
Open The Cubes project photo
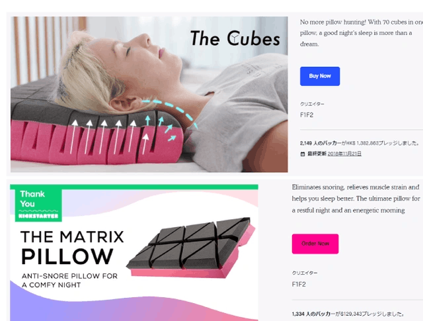[149, 94]
